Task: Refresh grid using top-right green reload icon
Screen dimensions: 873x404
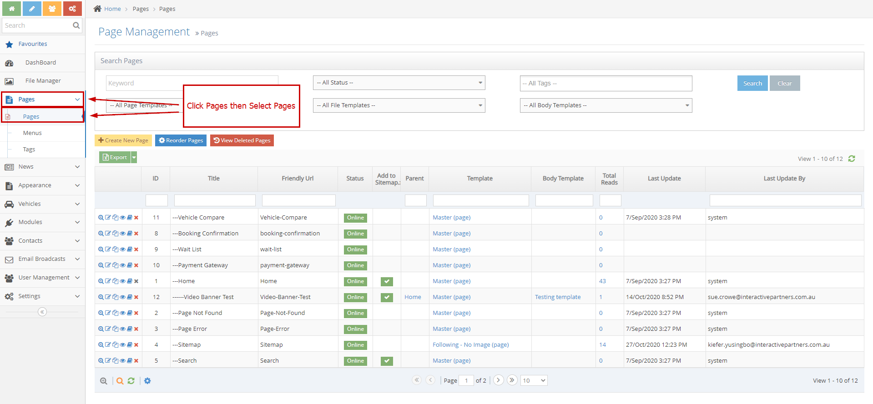Action: pyautogui.click(x=852, y=159)
